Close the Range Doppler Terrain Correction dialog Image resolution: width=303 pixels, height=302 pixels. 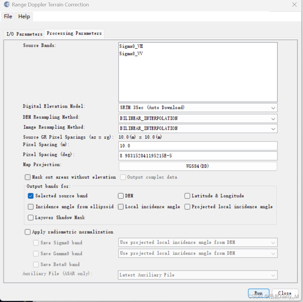click(x=294, y=5)
